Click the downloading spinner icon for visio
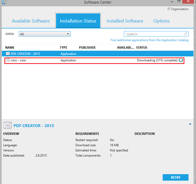Viewport: 196px width, 184px height. pyautogui.click(x=181, y=60)
